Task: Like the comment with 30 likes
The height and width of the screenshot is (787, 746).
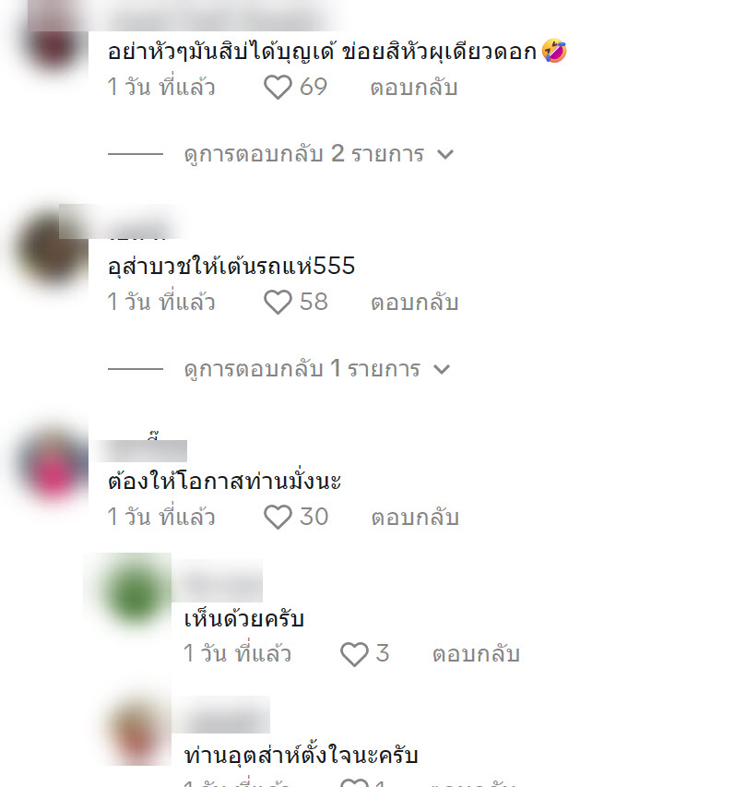Action: point(278,517)
